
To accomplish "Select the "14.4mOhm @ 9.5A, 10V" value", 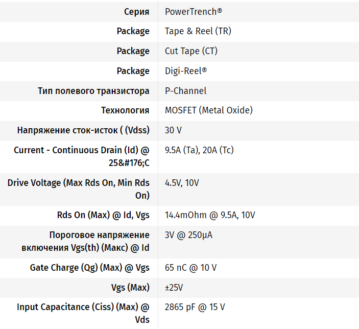I will click(210, 215).
